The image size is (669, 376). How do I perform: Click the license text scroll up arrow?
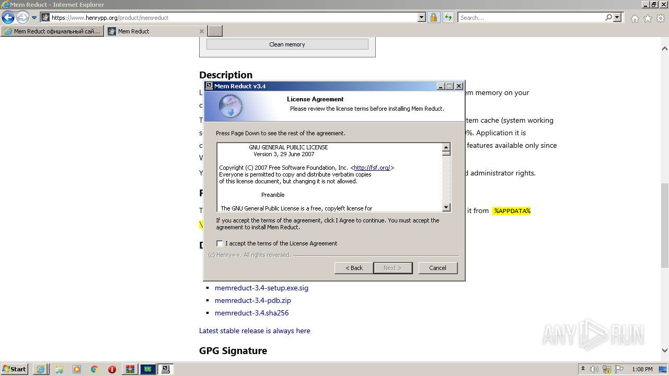[446, 148]
